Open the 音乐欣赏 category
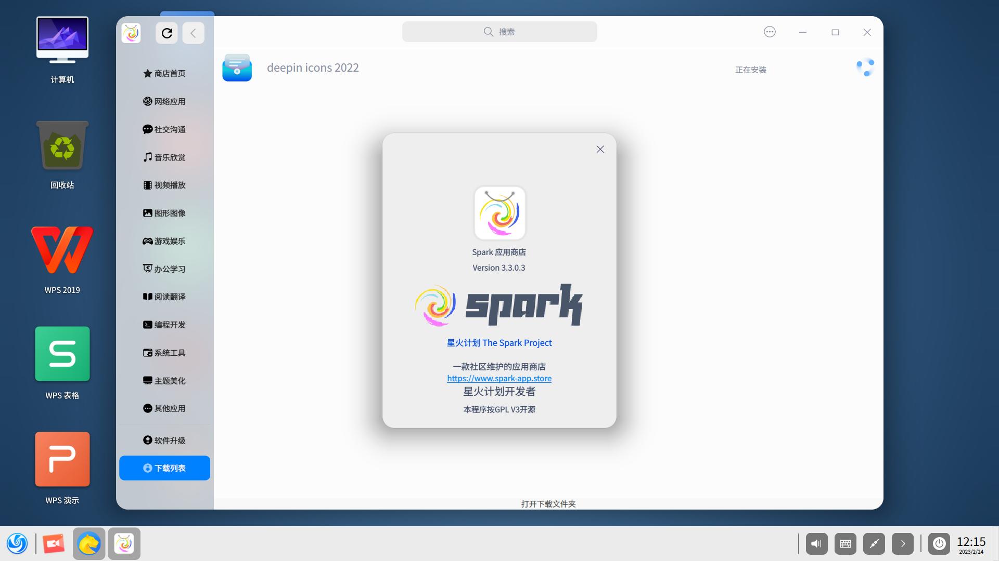The height and width of the screenshot is (561, 999). pyautogui.click(x=168, y=157)
